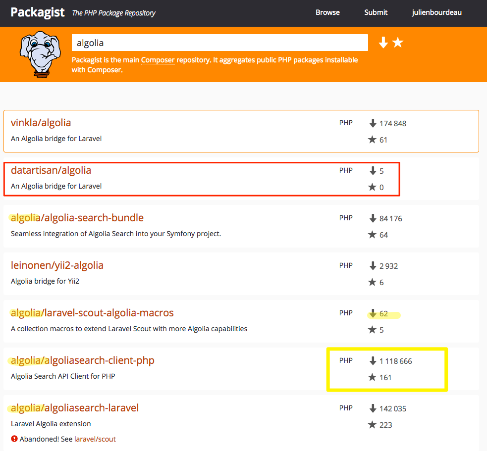Open algolia/algoliasearch-laravel package
The width and height of the screenshot is (487, 451).
(75, 407)
